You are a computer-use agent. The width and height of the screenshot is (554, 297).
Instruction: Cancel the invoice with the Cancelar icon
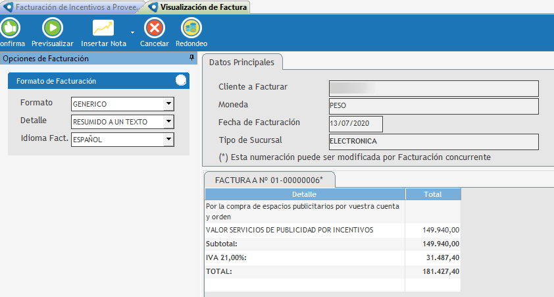[155, 28]
